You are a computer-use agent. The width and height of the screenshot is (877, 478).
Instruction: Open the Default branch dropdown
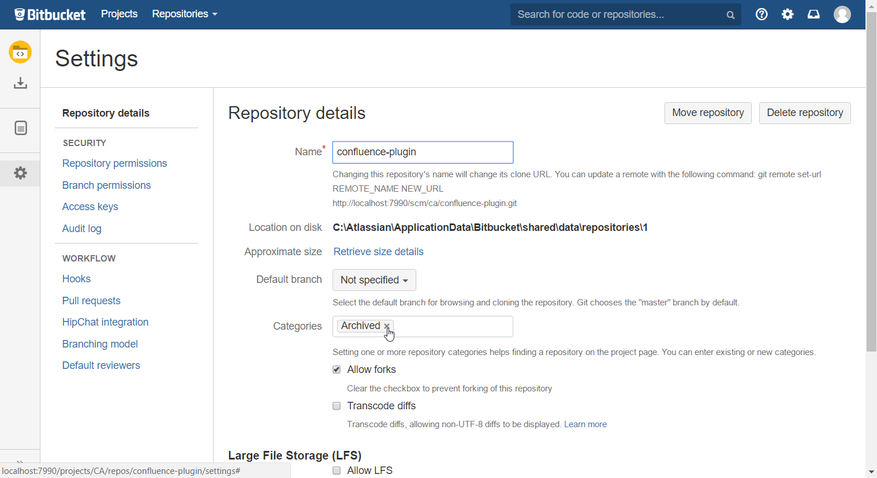pyautogui.click(x=374, y=280)
